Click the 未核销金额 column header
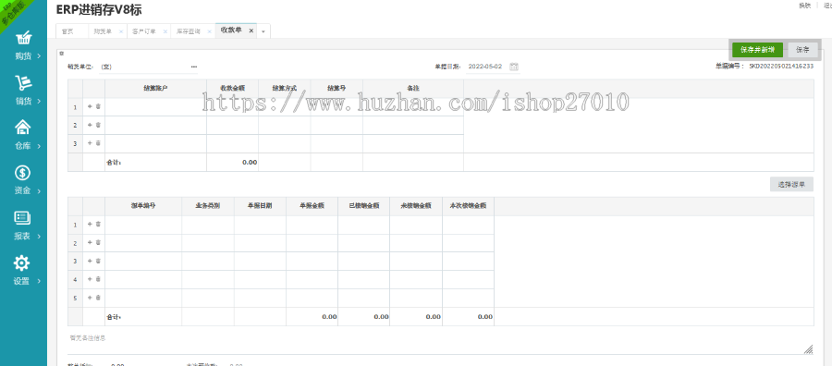 [x=416, y=206]
